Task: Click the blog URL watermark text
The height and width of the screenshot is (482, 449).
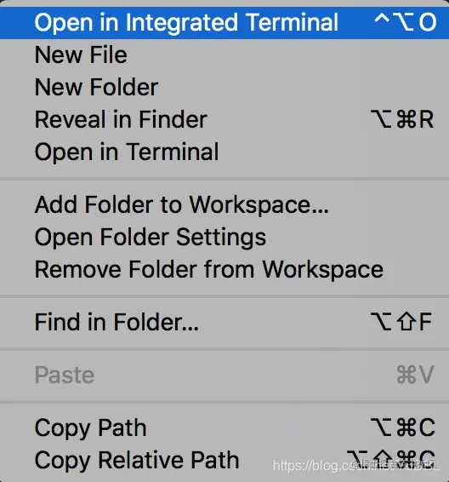Action: (356, 466)
